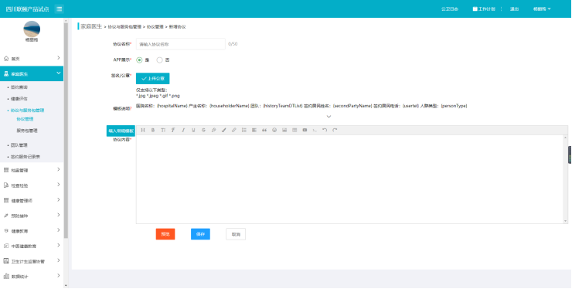Image resolution: width=572 pixels, height=289 pixels.
Task: Click the user avatar picture in sidebar
Action: (32, 29)
